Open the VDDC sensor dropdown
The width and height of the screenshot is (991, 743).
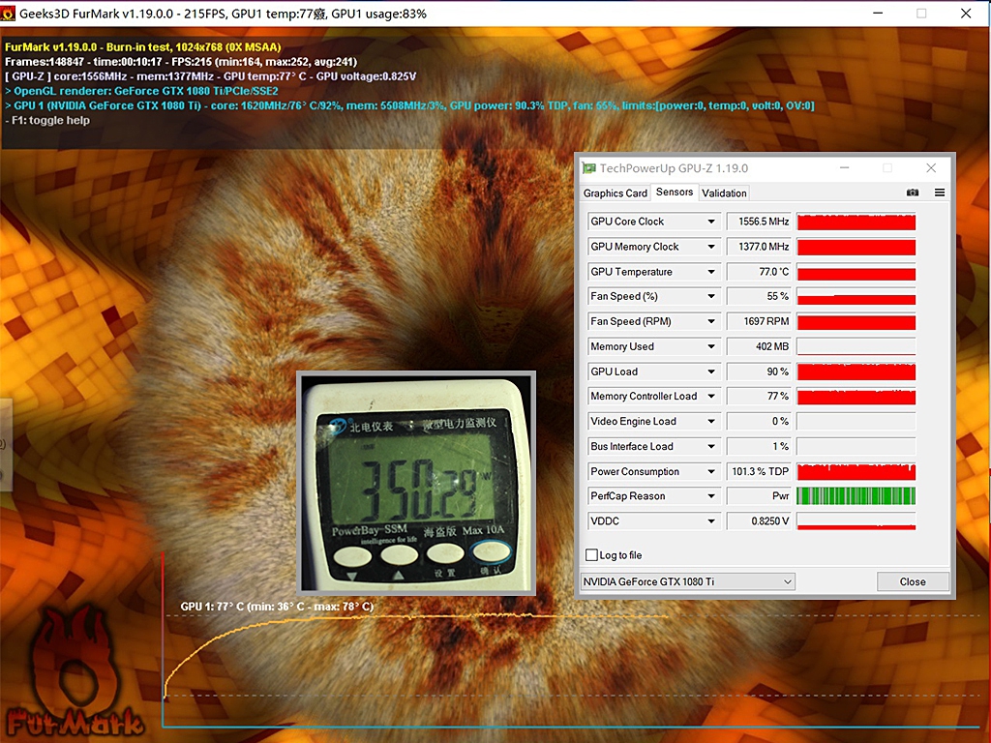click(x=711, y=521)
